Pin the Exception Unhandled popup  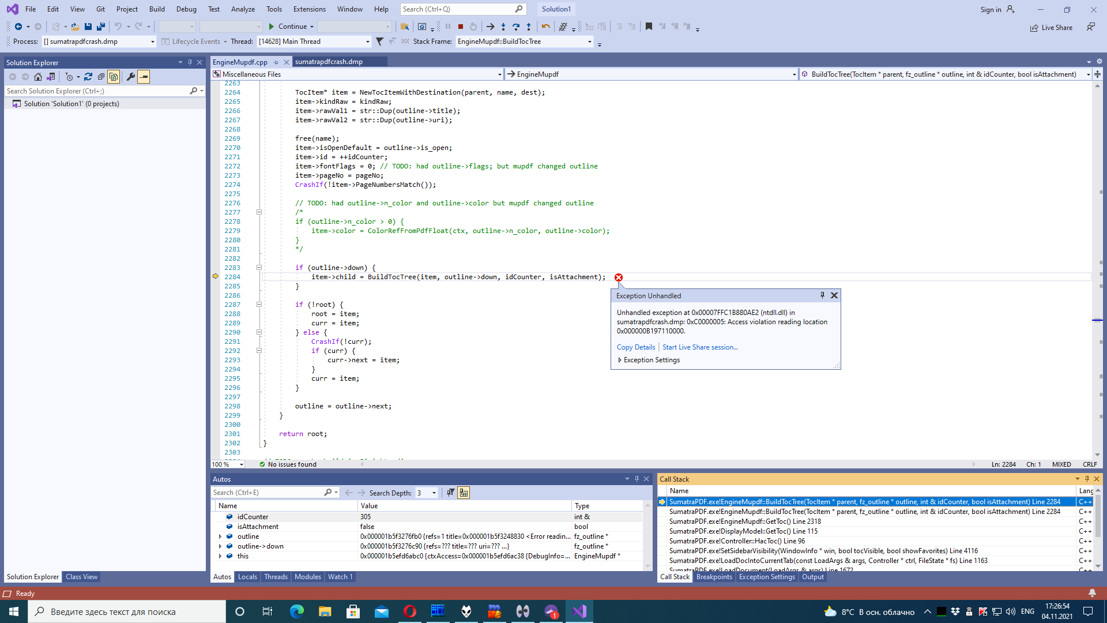coord(822,295)
